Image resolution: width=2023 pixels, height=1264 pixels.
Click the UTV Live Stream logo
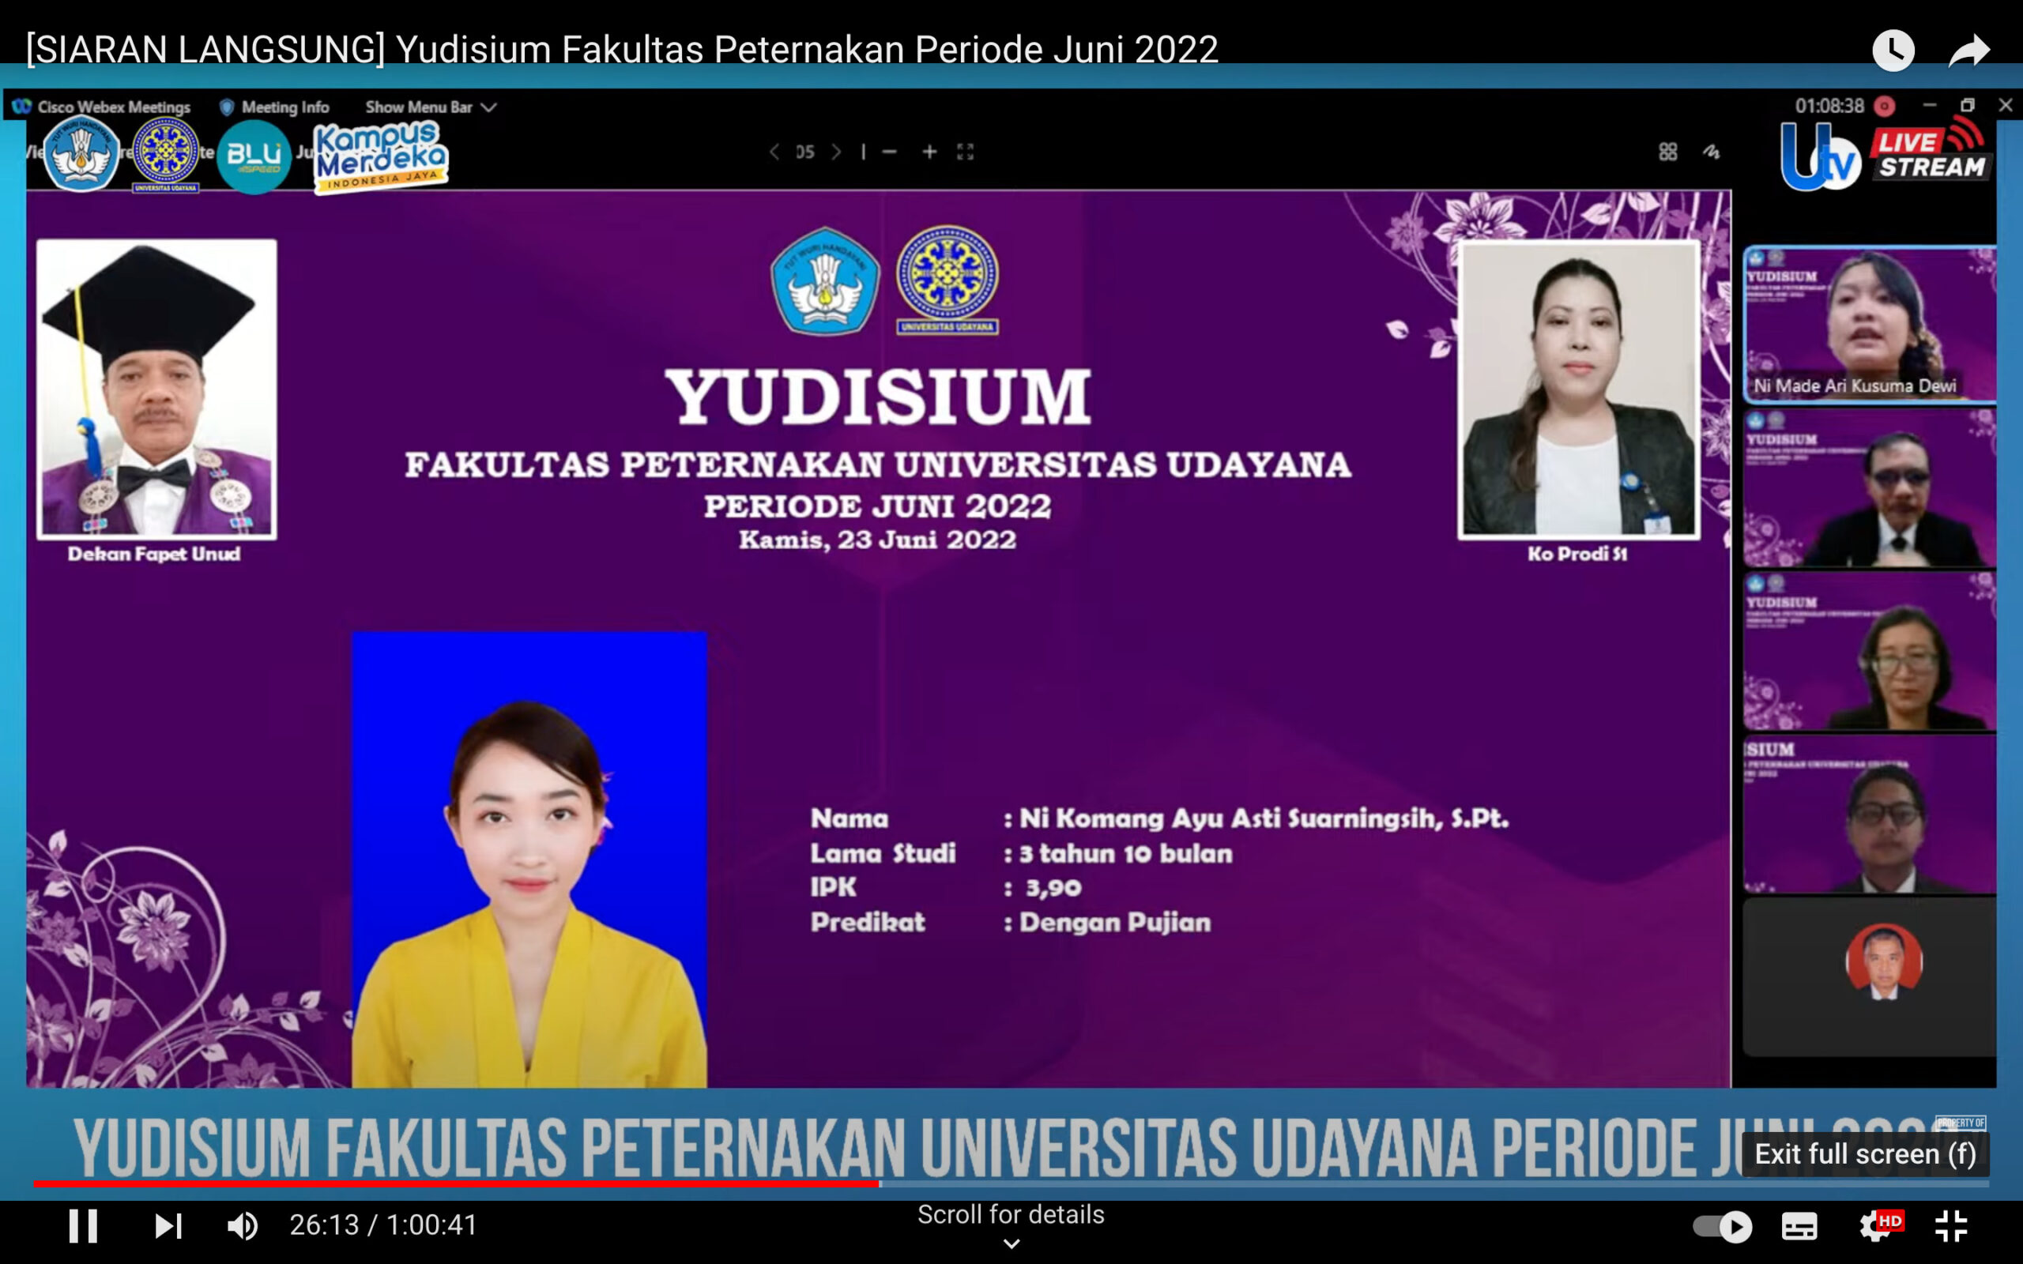(1887, 155)
